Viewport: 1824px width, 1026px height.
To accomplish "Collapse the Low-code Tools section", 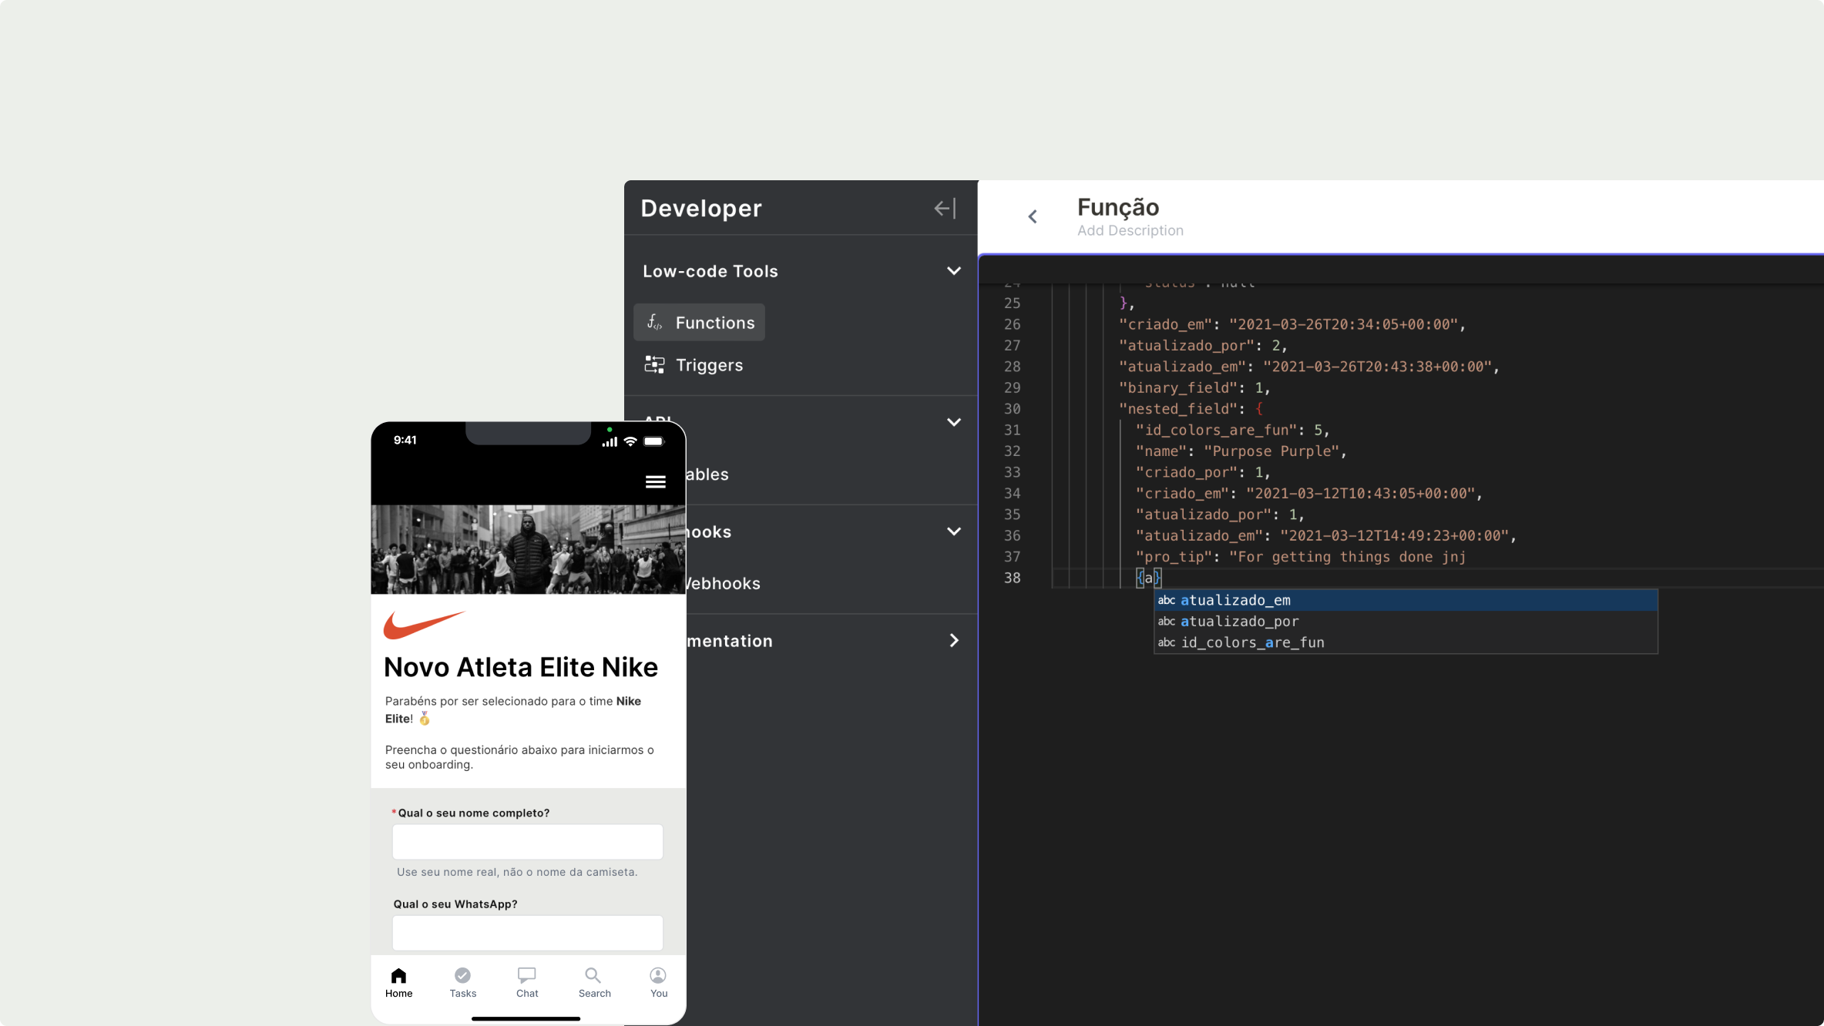I will pos(953,271).
